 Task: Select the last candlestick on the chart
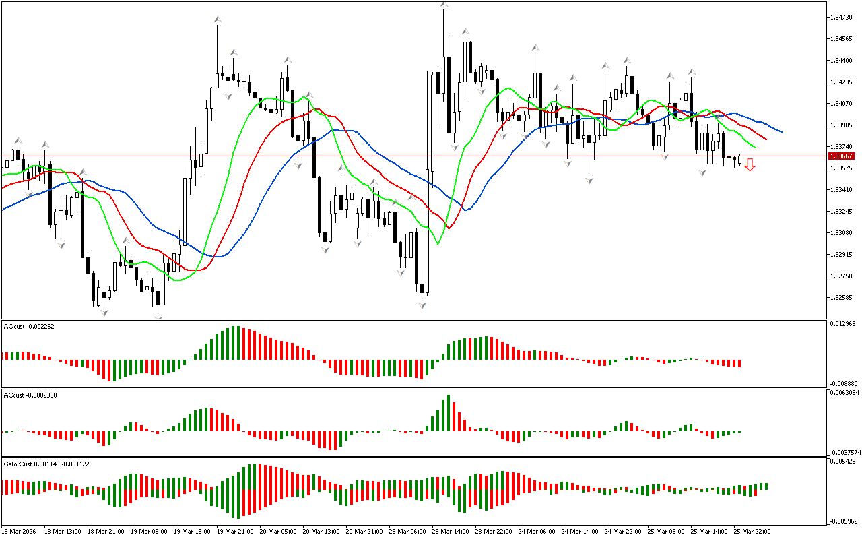pos(740,160)
